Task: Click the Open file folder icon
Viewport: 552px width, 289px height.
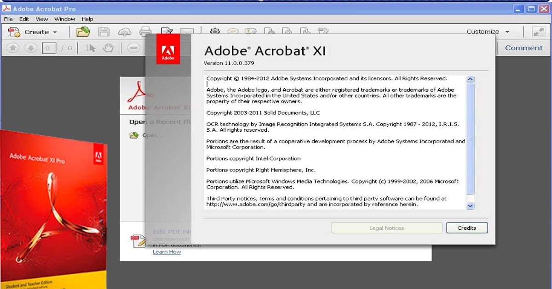Action: click(x=83, y=32)
